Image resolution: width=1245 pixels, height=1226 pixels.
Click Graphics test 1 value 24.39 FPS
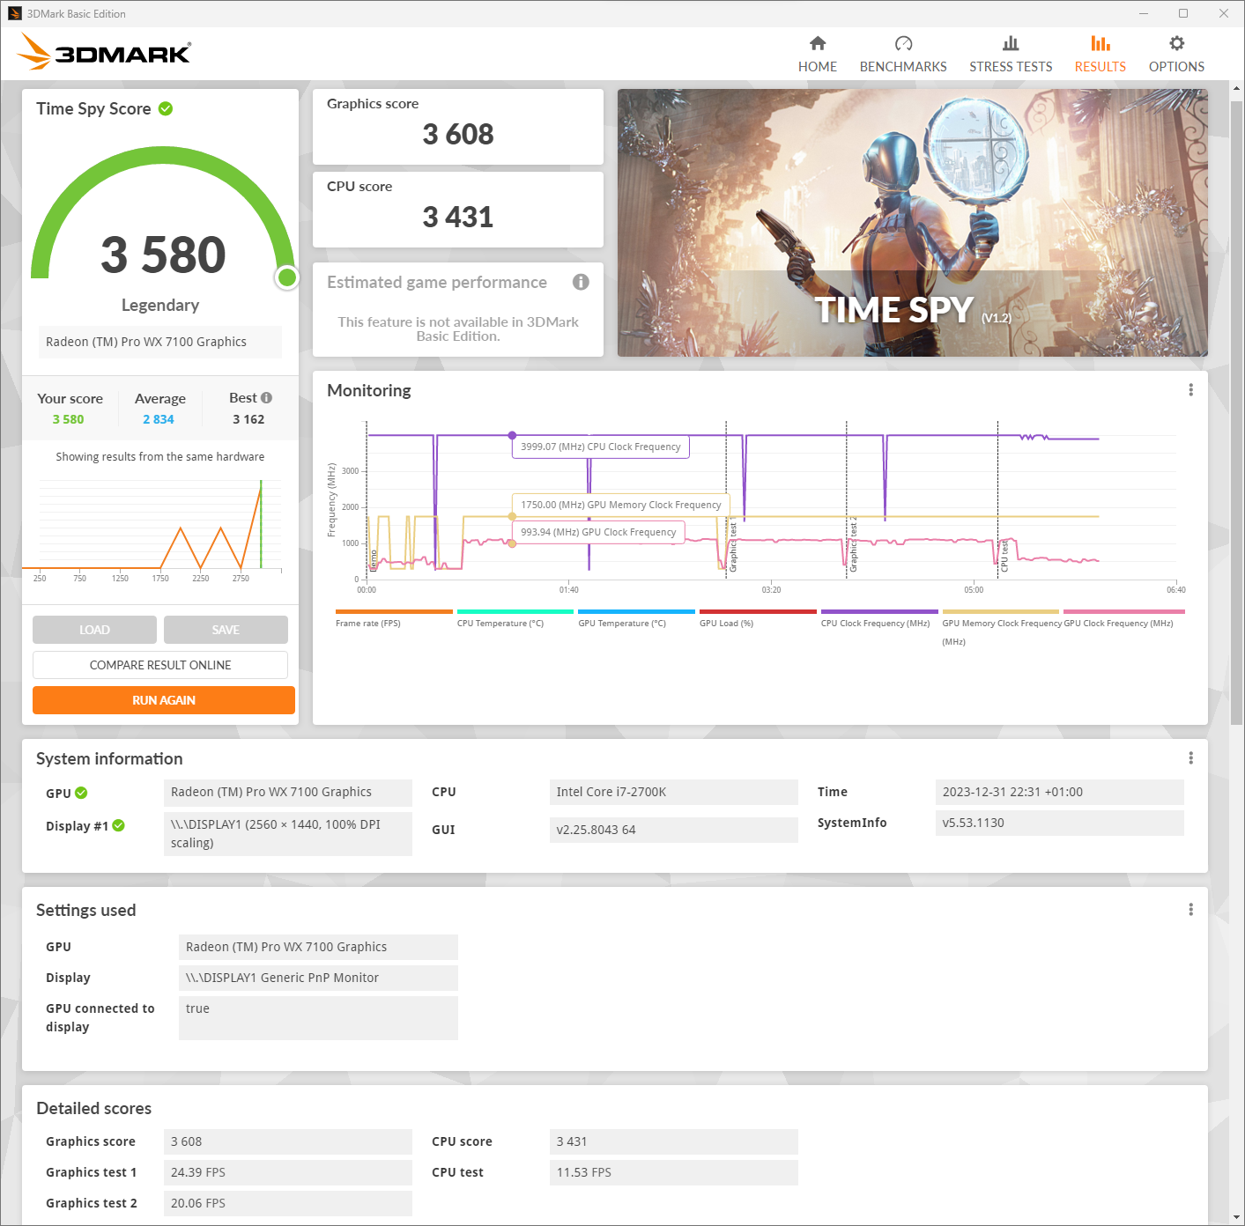click(287, 1172)
